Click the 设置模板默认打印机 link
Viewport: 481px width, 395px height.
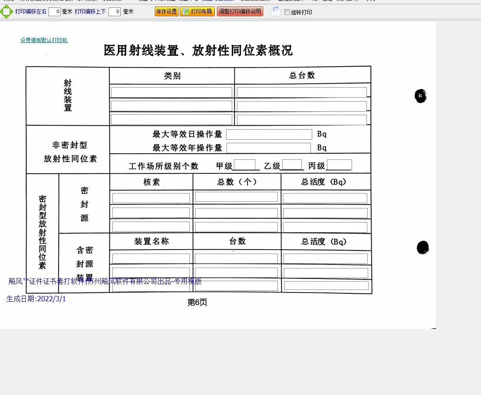click(44, 40)
